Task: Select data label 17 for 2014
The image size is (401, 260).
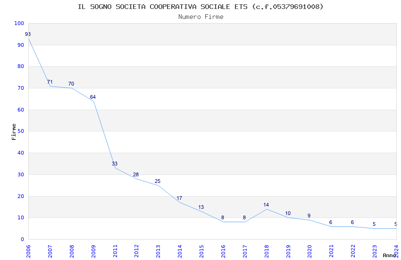Action: [x=179, y=198]
